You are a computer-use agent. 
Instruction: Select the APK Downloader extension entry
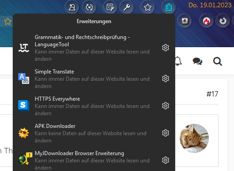tap(88, 133)
